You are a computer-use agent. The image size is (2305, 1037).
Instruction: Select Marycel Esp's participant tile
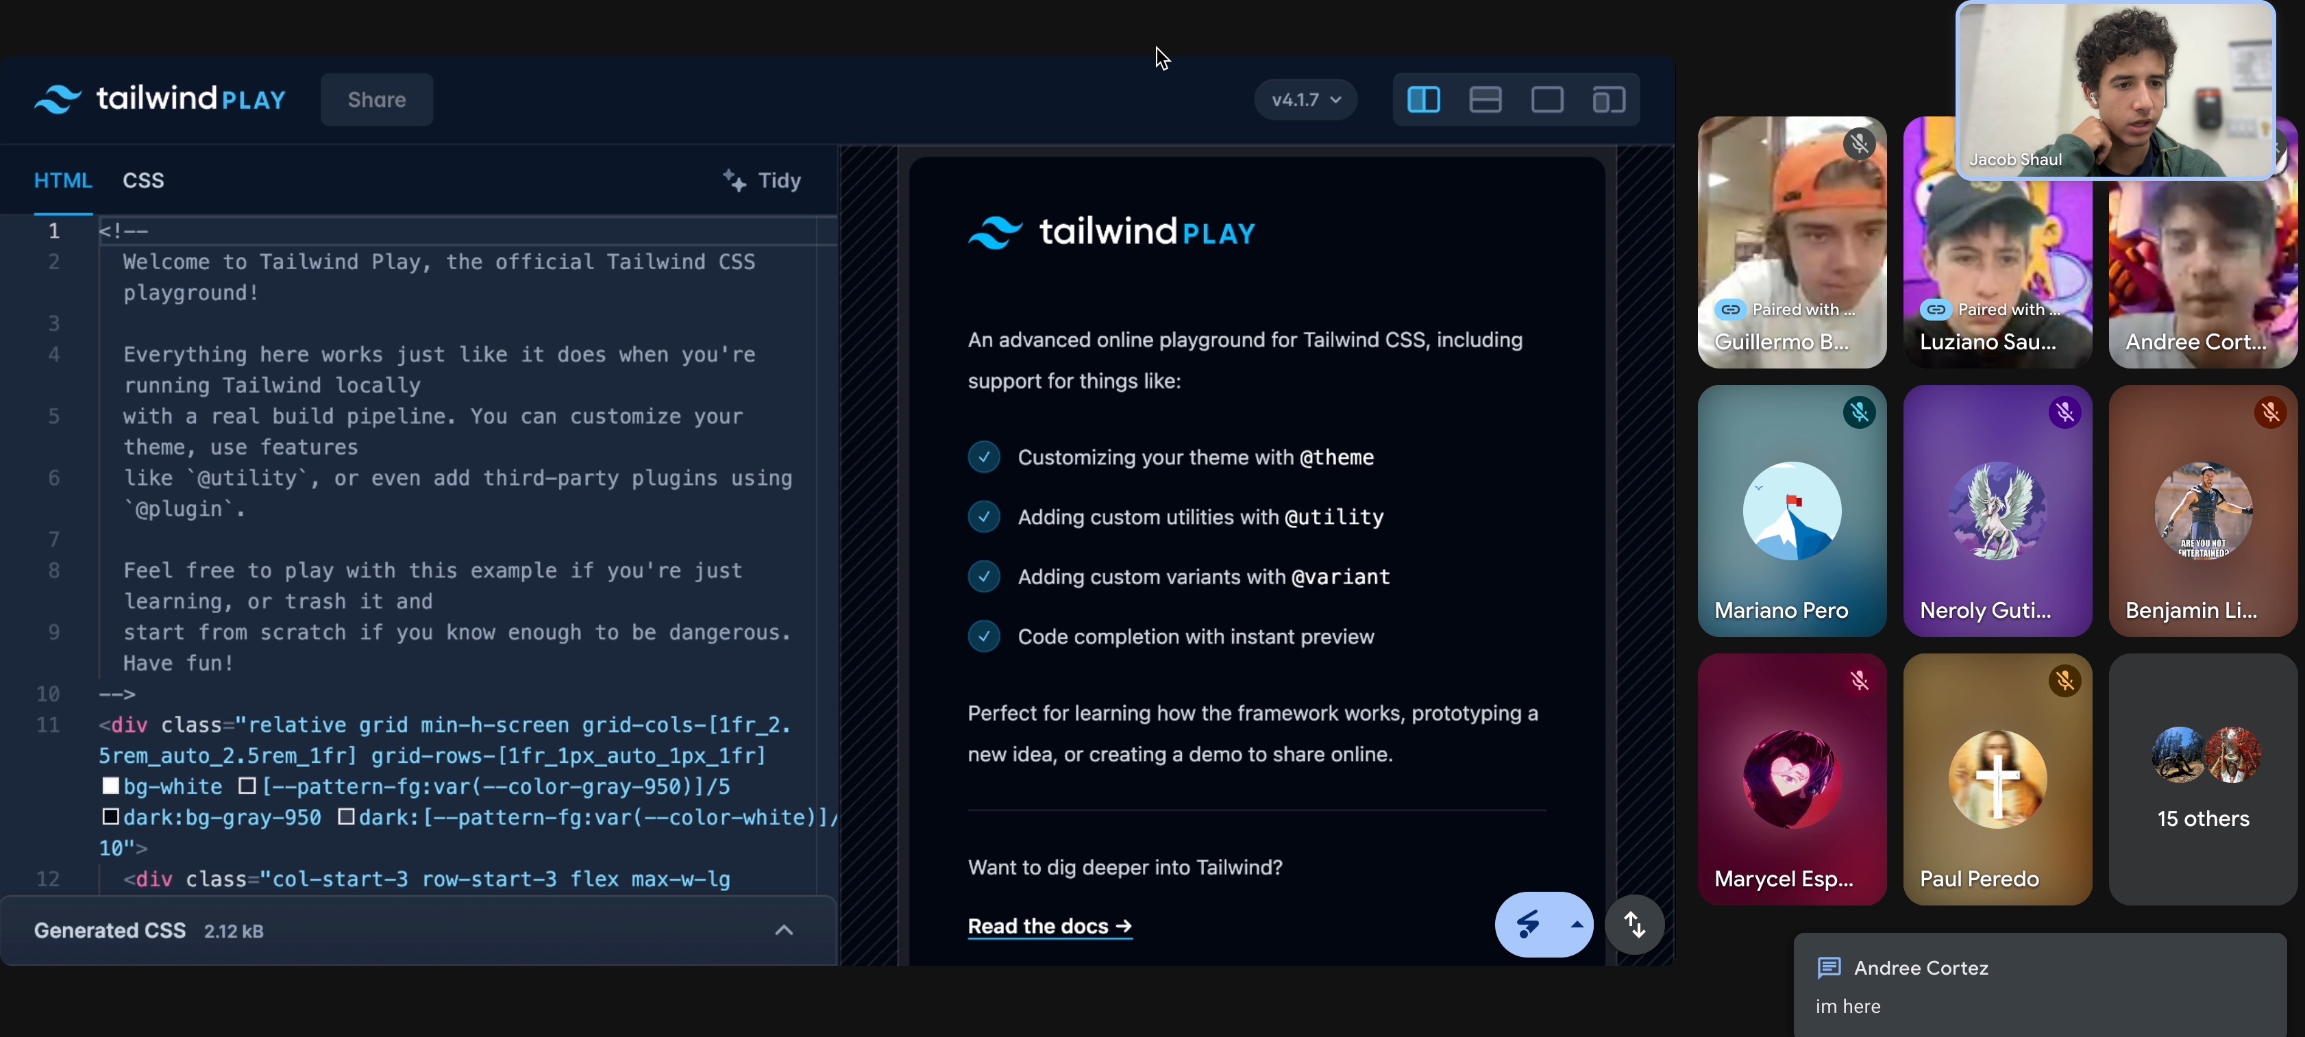[1791, 779]
